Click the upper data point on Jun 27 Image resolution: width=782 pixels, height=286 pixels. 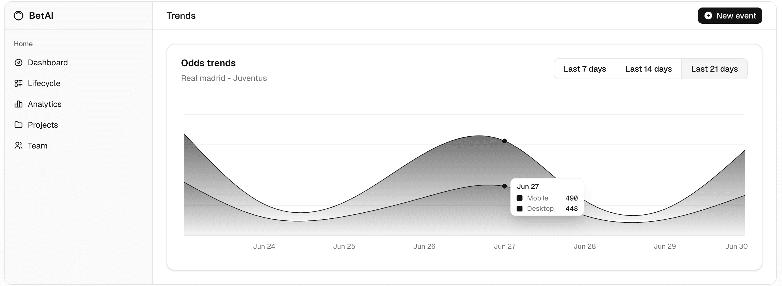(505, 141)
